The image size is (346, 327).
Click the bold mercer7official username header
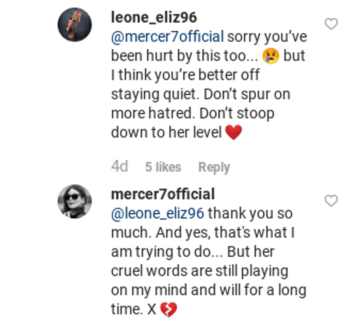[163, 194]
